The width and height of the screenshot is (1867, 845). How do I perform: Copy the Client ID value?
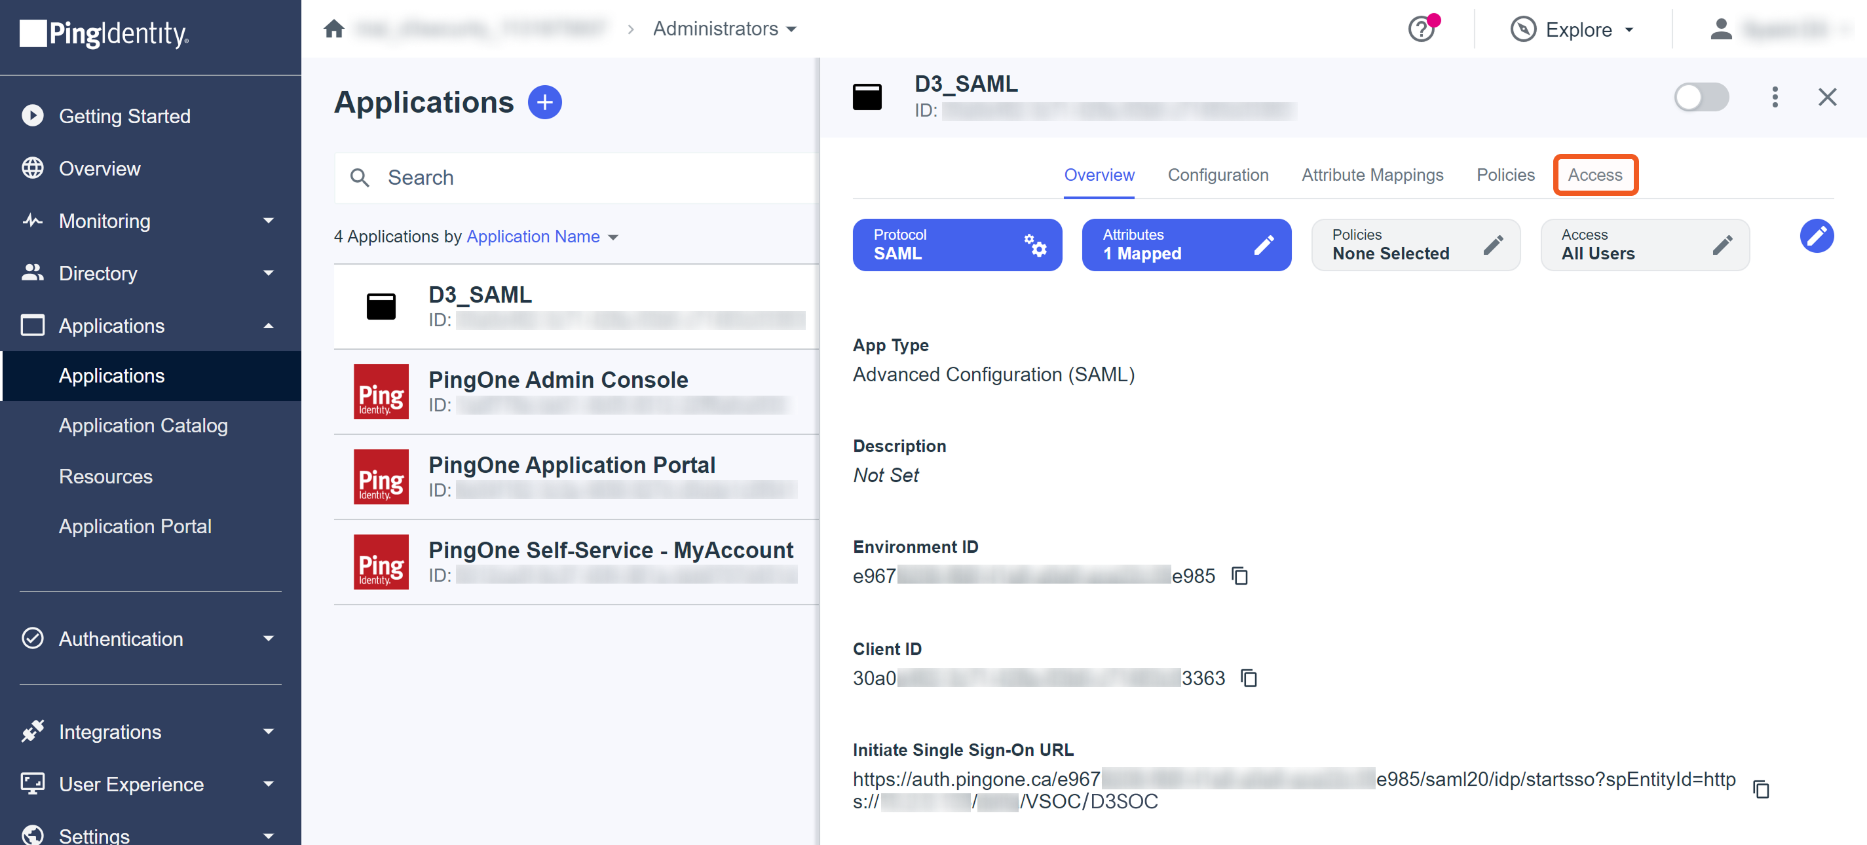[x=1249, y=677]
